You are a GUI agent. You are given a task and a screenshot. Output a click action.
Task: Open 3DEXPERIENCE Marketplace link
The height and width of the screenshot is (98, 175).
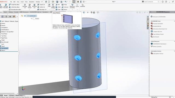click(x=160, y=44)
